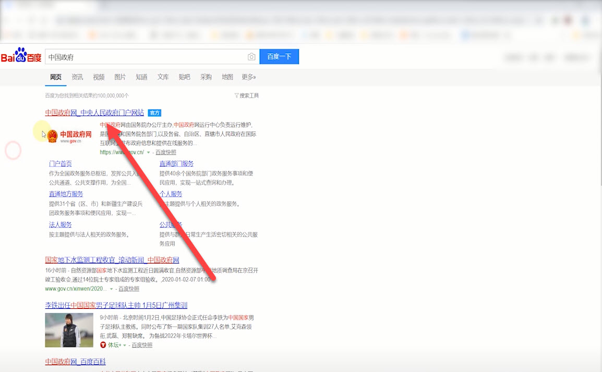Click the football coach photo thumbnail
Viewport: 602px width, 372px height.
click(x=69, y=330)
